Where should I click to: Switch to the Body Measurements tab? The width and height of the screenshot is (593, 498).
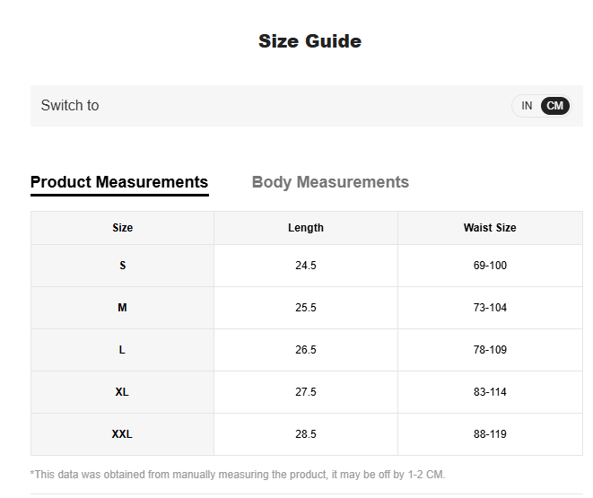pyautogui.click(x=330, y=182)
